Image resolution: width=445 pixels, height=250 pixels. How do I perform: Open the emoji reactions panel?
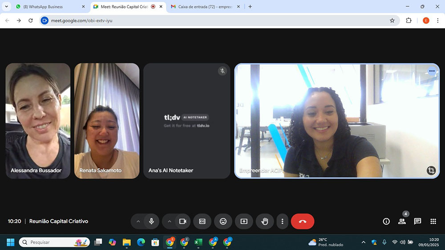pyautogui.click(x=223, y=221)
